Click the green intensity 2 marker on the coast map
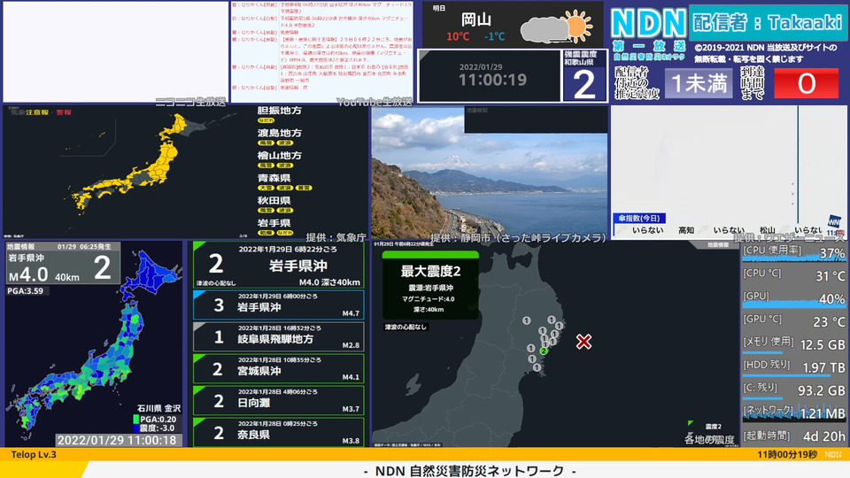The width and height of the screenshot is (850, 478). point(543,351)
